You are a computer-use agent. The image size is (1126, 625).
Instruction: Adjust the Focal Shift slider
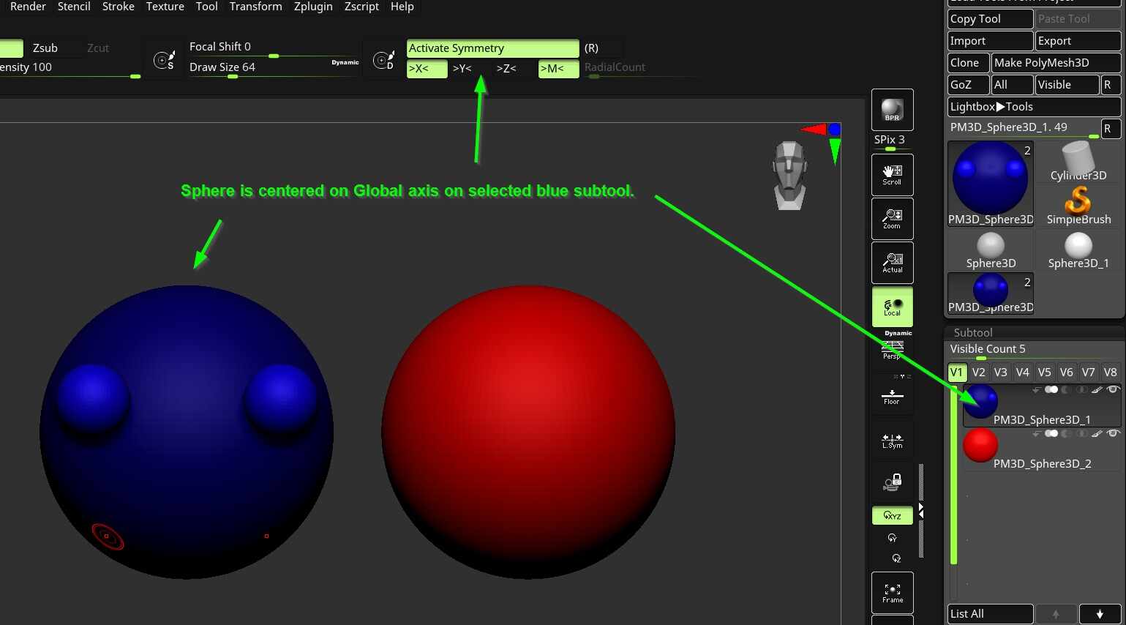pyautogui.click(x=274, y=48)
